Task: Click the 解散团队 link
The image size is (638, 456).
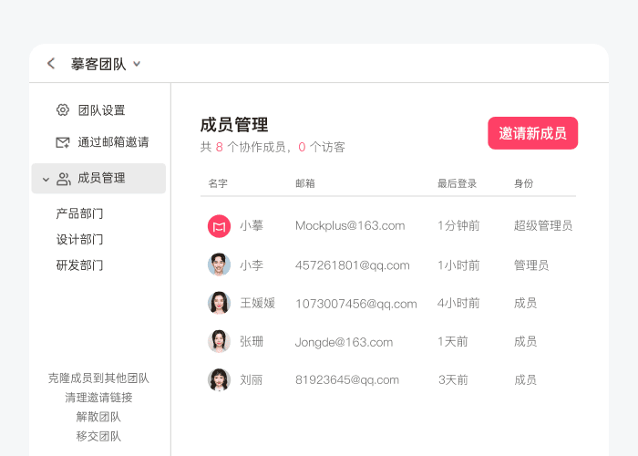Action: point(98,417)
